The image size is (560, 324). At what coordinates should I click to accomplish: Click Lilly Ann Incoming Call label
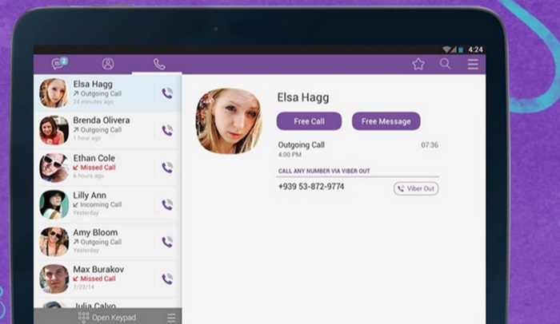click(x=98, y=204)
